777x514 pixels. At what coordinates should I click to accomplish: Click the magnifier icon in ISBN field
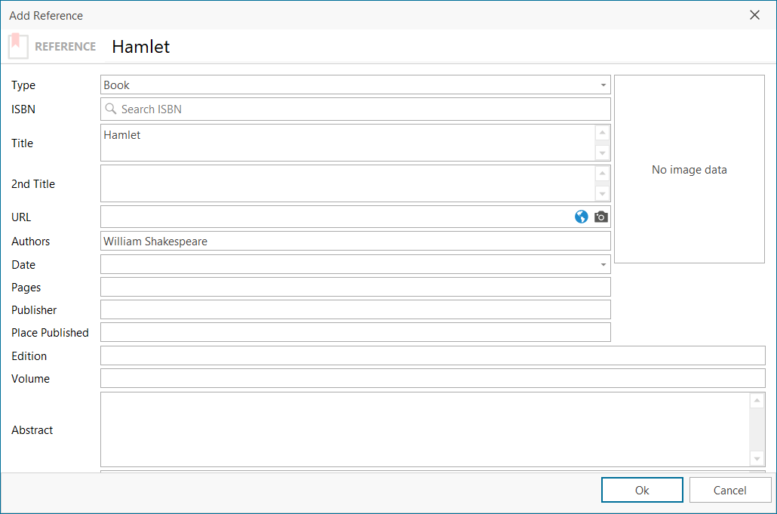111,109
